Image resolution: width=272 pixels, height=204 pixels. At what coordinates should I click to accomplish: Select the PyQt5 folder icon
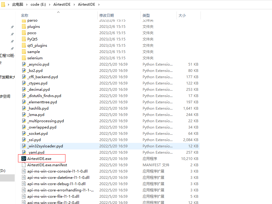pyautogui.click(x=24, y=39)
